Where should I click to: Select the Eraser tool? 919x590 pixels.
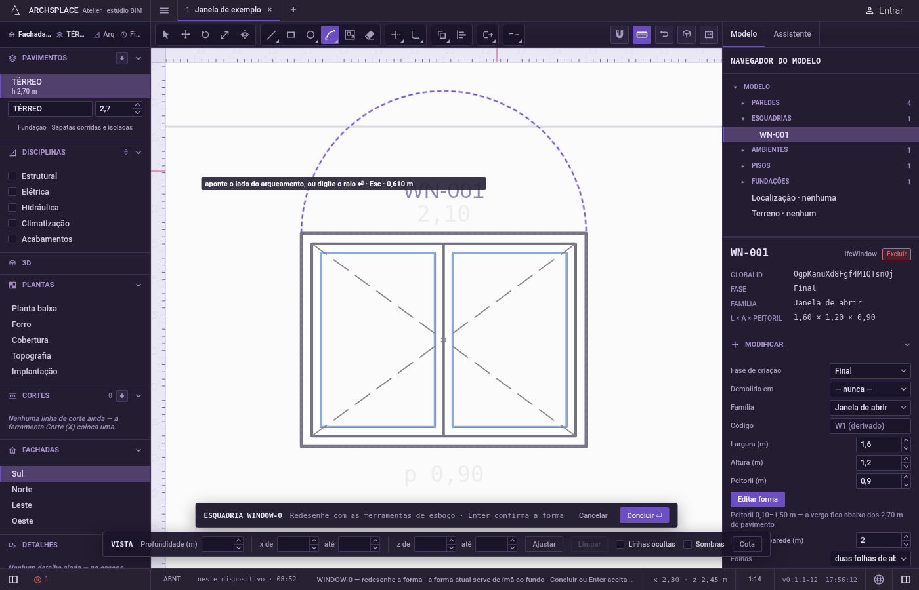(x=370, y=35)
